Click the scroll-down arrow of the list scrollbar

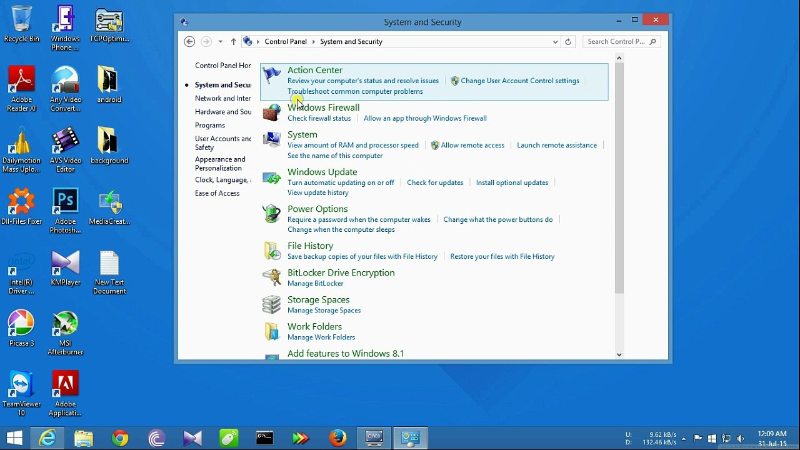pyautogui.click(x=619, y=354)
